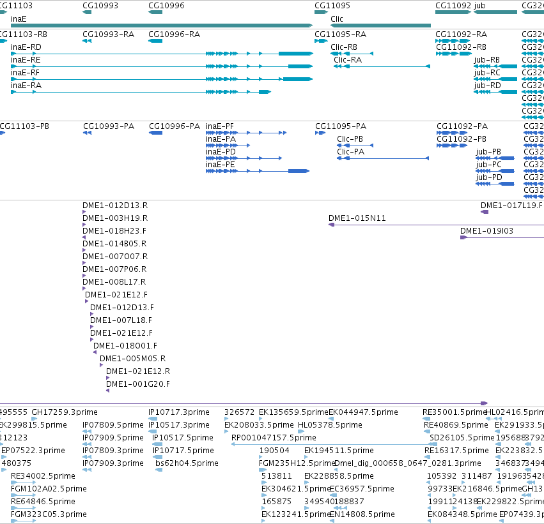Select EST label EK135659.5prime
The height and width of the screenshot is (524, 544).
(293, 412)
